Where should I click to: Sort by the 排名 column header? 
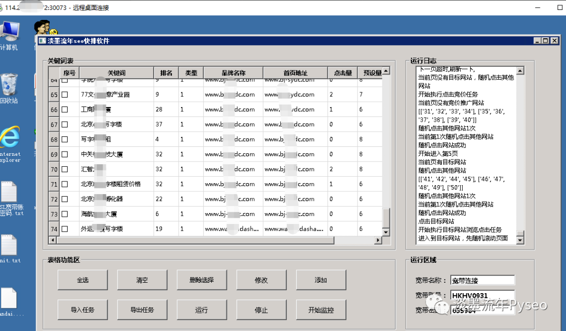[167, 72]
